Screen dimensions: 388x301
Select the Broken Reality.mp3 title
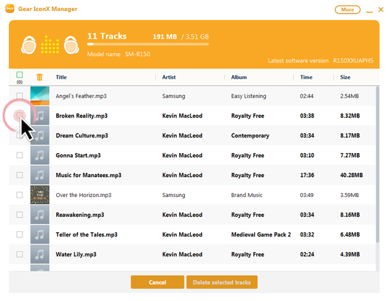coord(81,116)
